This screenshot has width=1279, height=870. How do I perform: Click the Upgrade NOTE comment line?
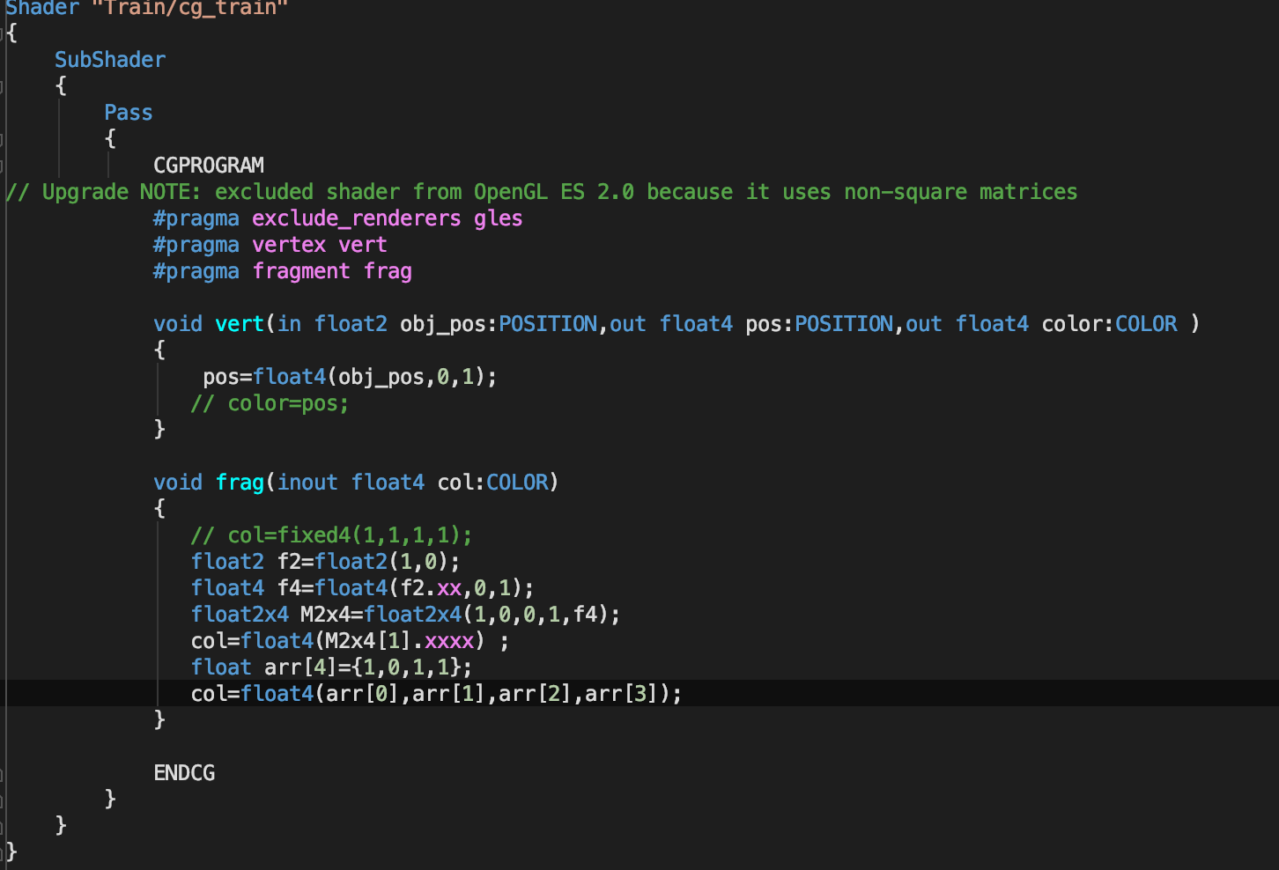tap(542, 192)
